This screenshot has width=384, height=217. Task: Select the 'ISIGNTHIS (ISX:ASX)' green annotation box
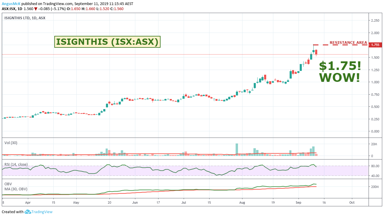pos(107,42)
